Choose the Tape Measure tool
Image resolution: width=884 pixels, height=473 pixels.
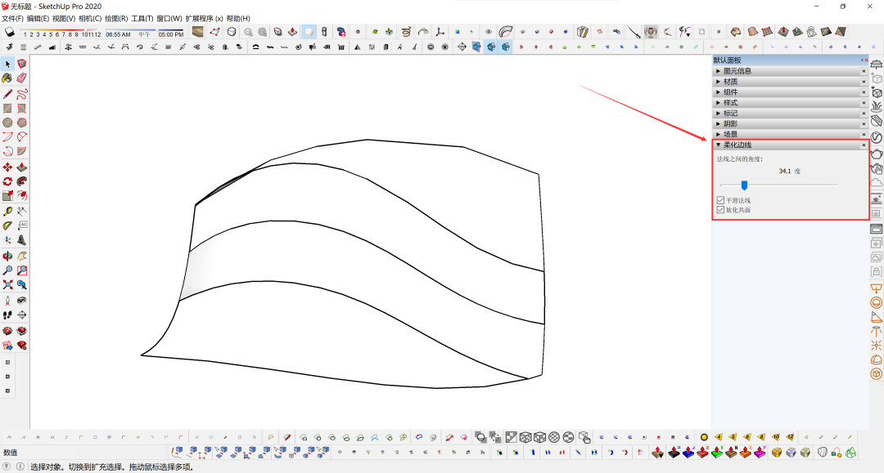[7, 211]
